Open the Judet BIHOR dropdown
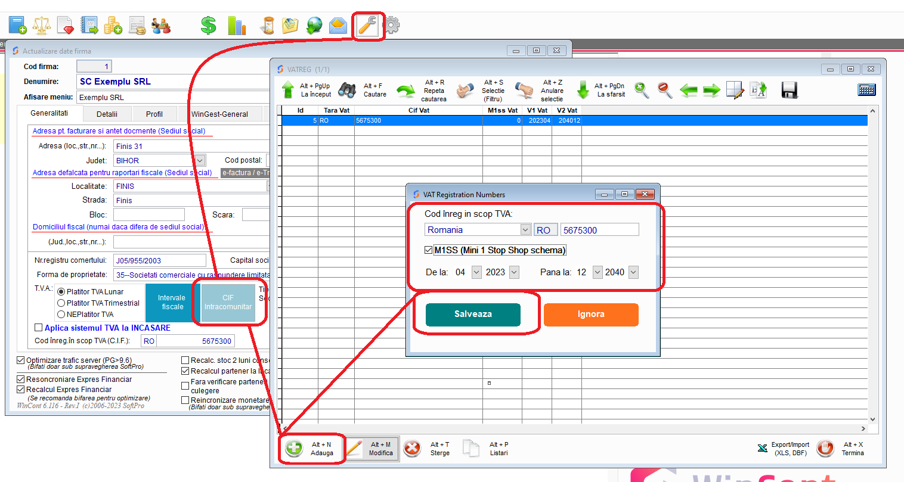904x482 pixels. click(200, 160)
